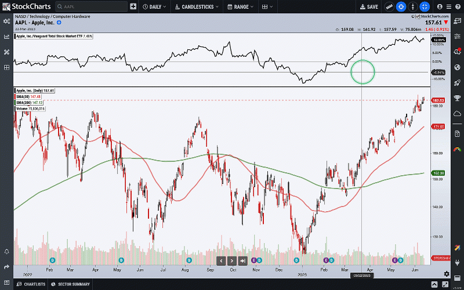This screenshot has height=290, width=464.
Task: Click the earnings E marker near May 2023
Action: coord(395,260)
